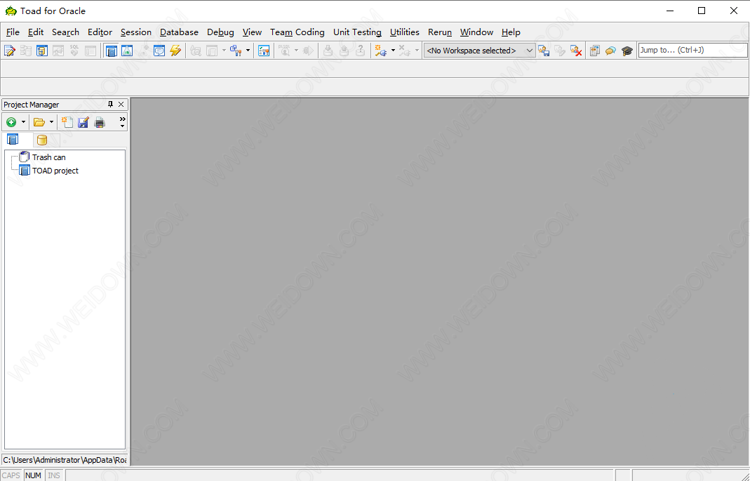
Task: Open the dropdown arrow beside New Connection
Action: [x=393, y=51]
